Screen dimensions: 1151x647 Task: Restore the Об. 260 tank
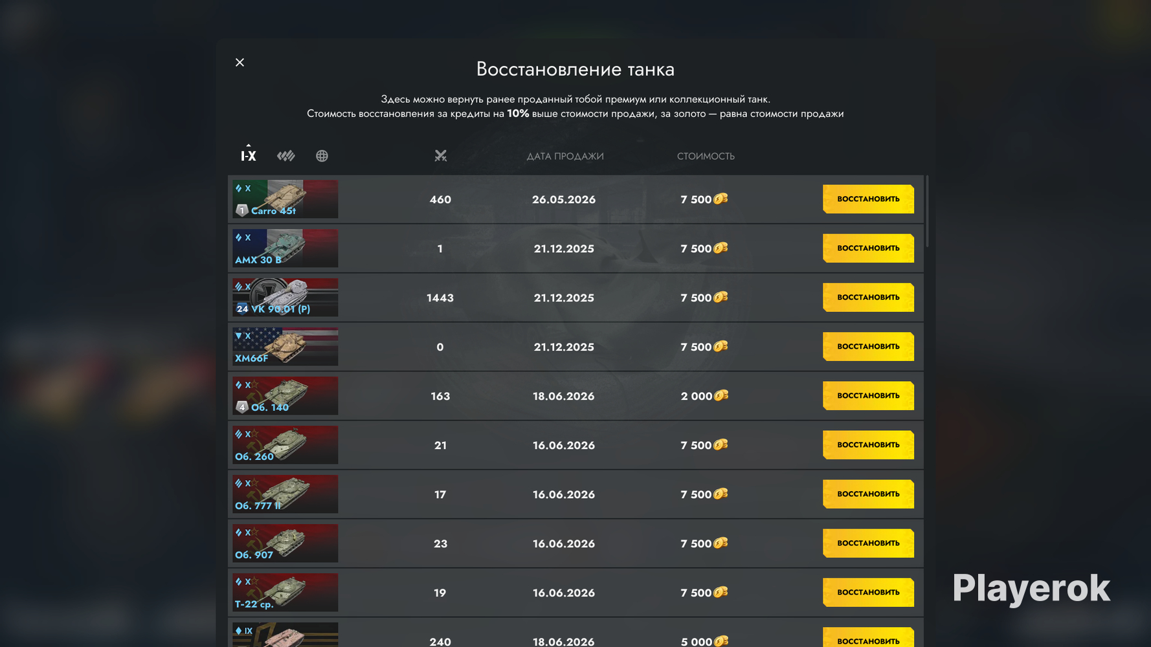pos(868,445)
